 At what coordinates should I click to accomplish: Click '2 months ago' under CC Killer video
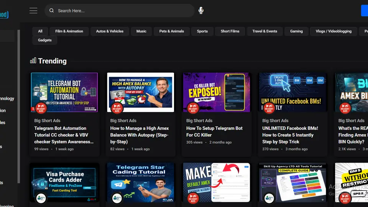coord(220,142)
